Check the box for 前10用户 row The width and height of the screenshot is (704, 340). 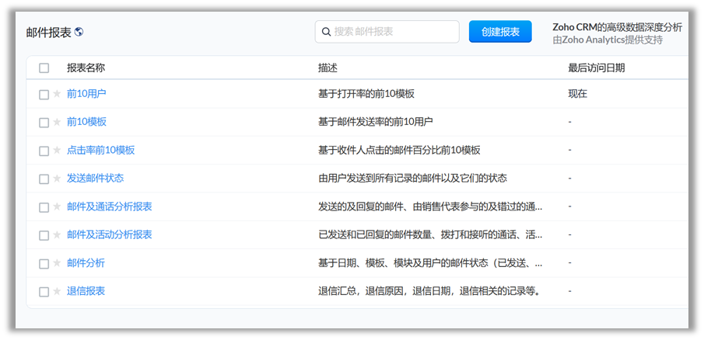click(44, 95)
